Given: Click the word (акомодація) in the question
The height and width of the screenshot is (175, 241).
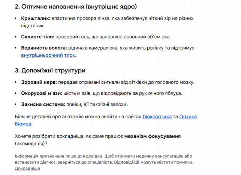Looking at the screenshot, I should [31, 143].
